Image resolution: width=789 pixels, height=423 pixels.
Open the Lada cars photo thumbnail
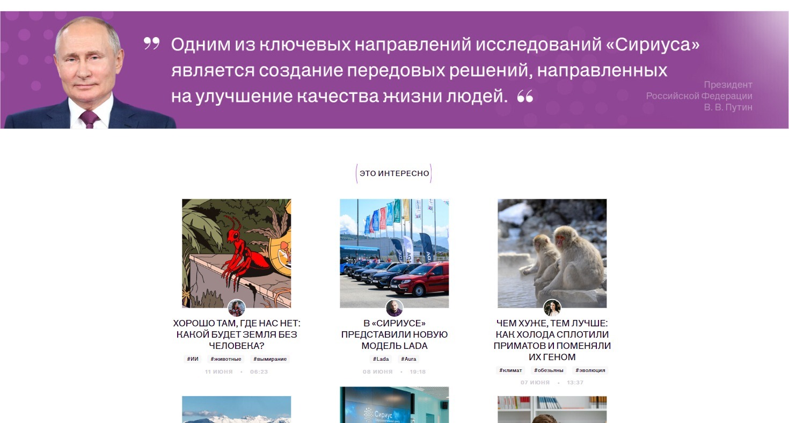394,253
